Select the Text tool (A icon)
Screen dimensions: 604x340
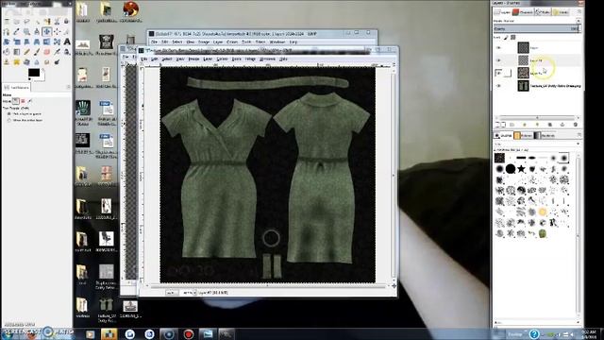point(67,42)
